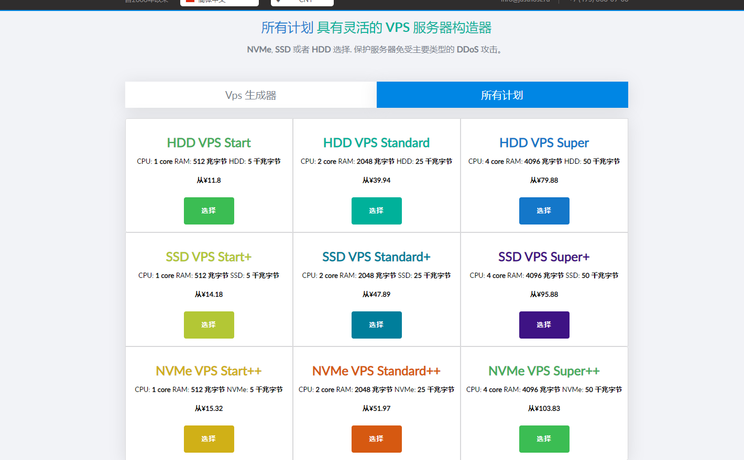Image resolution: width=744 pixels, height=460 pixels.
Task: Open the 所有计划 tab
Action: (502, 95)
